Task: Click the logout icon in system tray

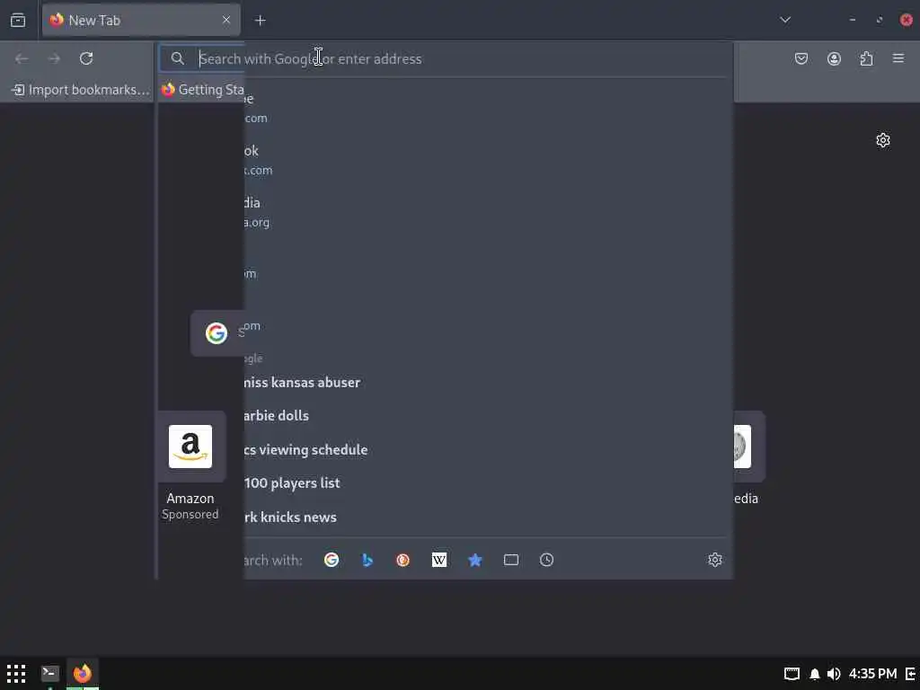Action: pos(911,674)
